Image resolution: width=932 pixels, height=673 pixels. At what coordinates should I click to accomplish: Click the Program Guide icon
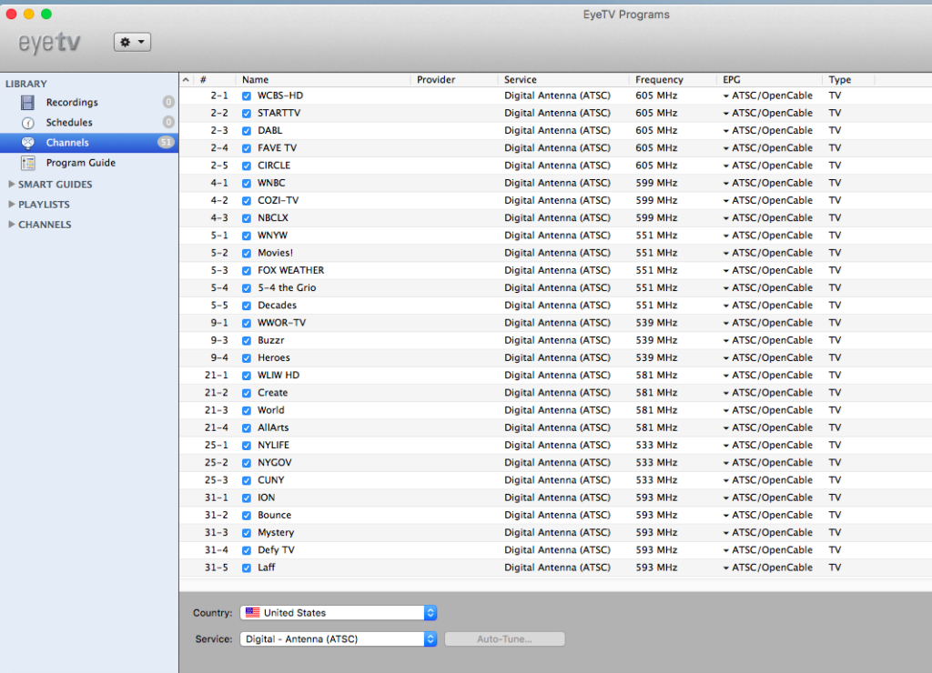point(28,163)
